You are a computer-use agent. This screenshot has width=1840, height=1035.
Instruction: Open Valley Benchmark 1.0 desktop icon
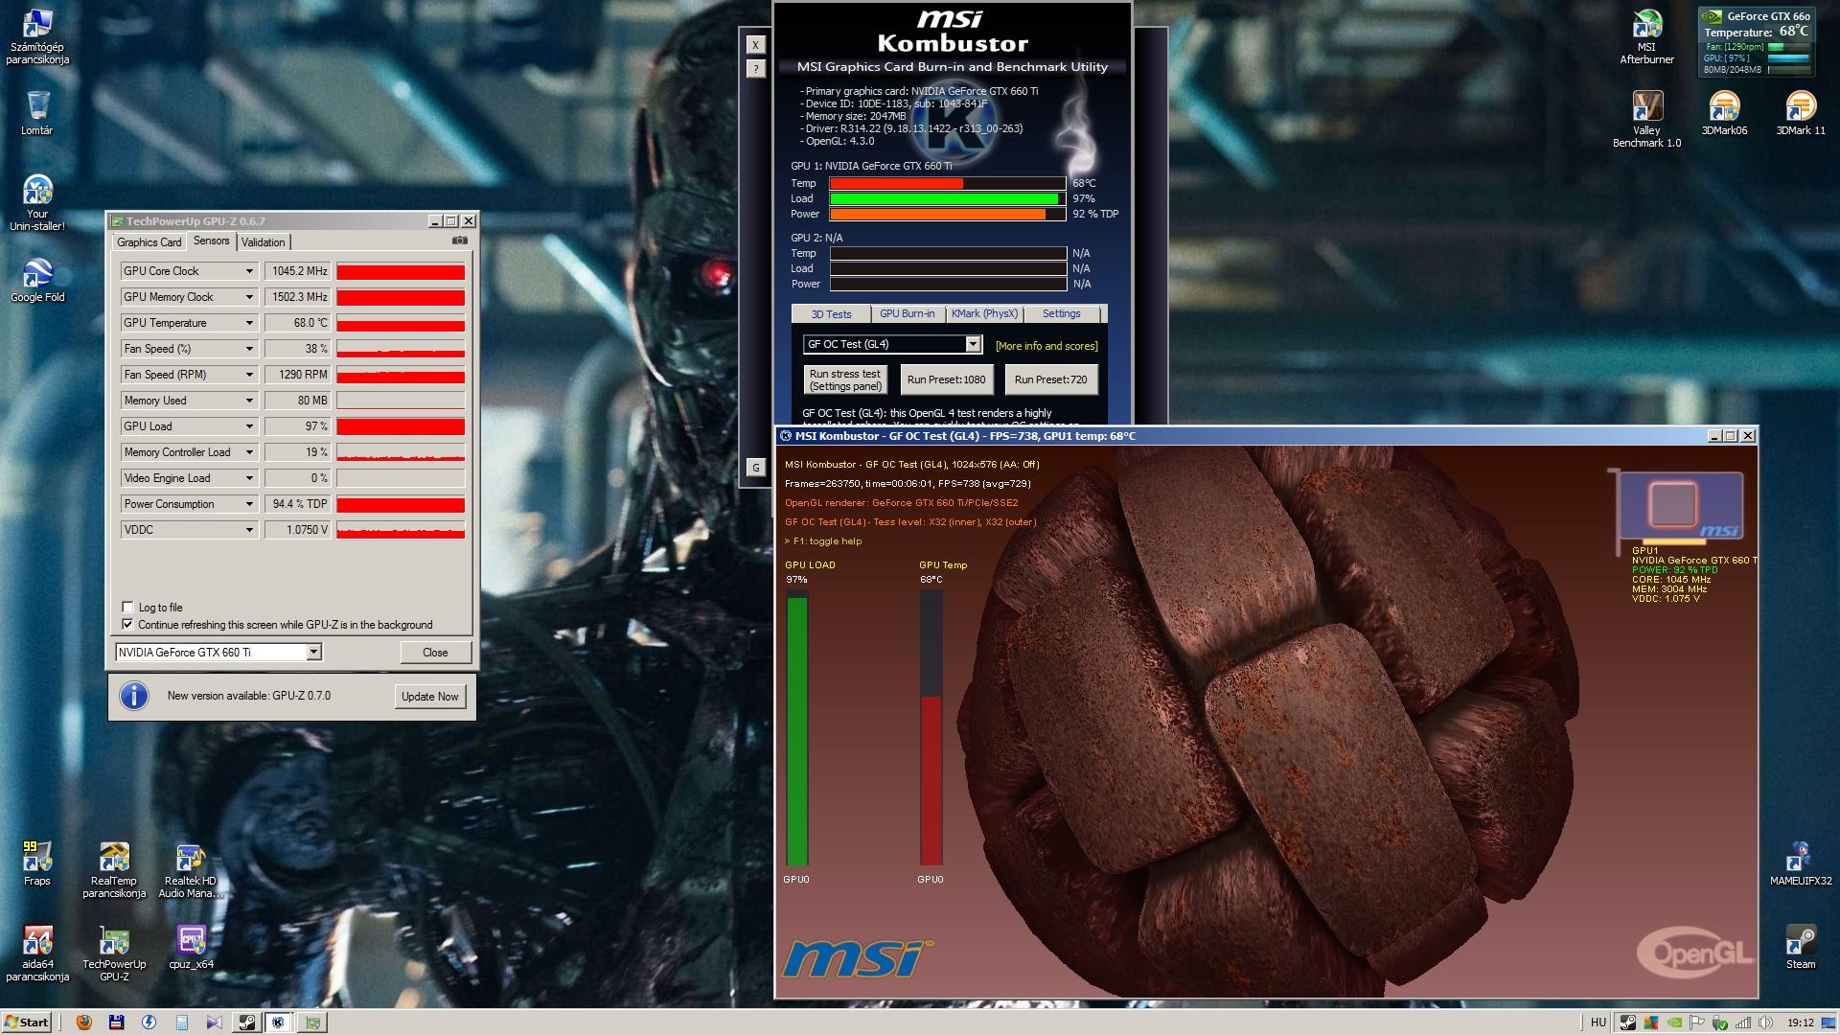coord(1646,119)
